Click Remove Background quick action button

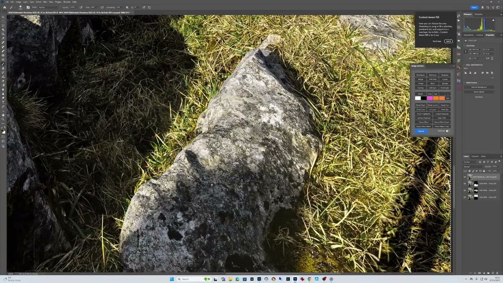pos(479,87)
